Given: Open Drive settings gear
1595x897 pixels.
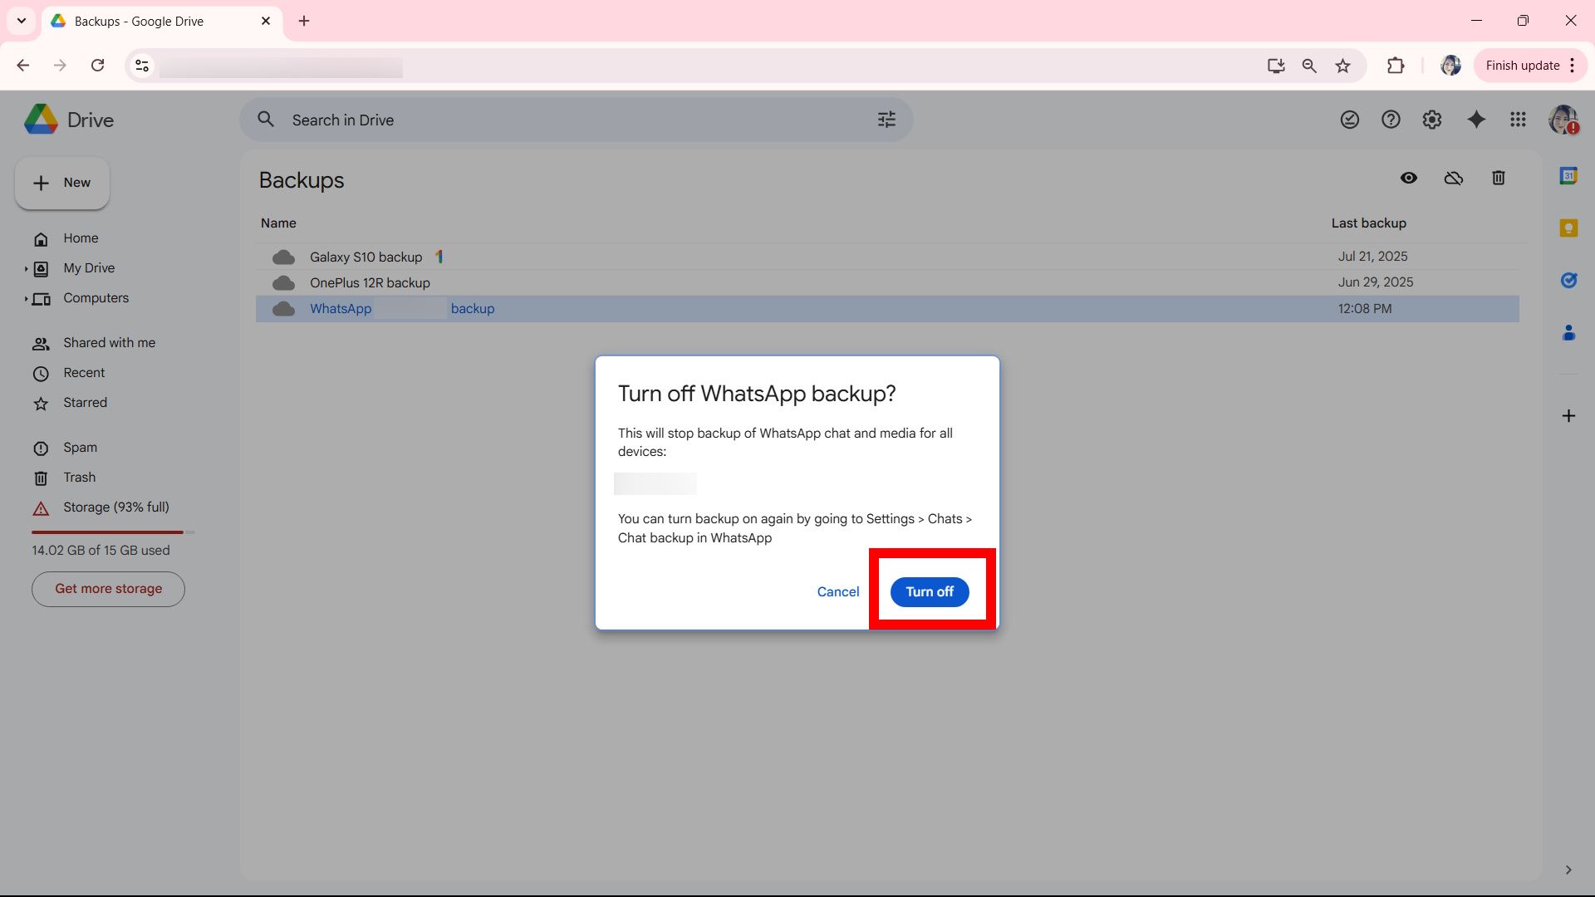Looking at the screenshot, I should (x=1431, y=120).
